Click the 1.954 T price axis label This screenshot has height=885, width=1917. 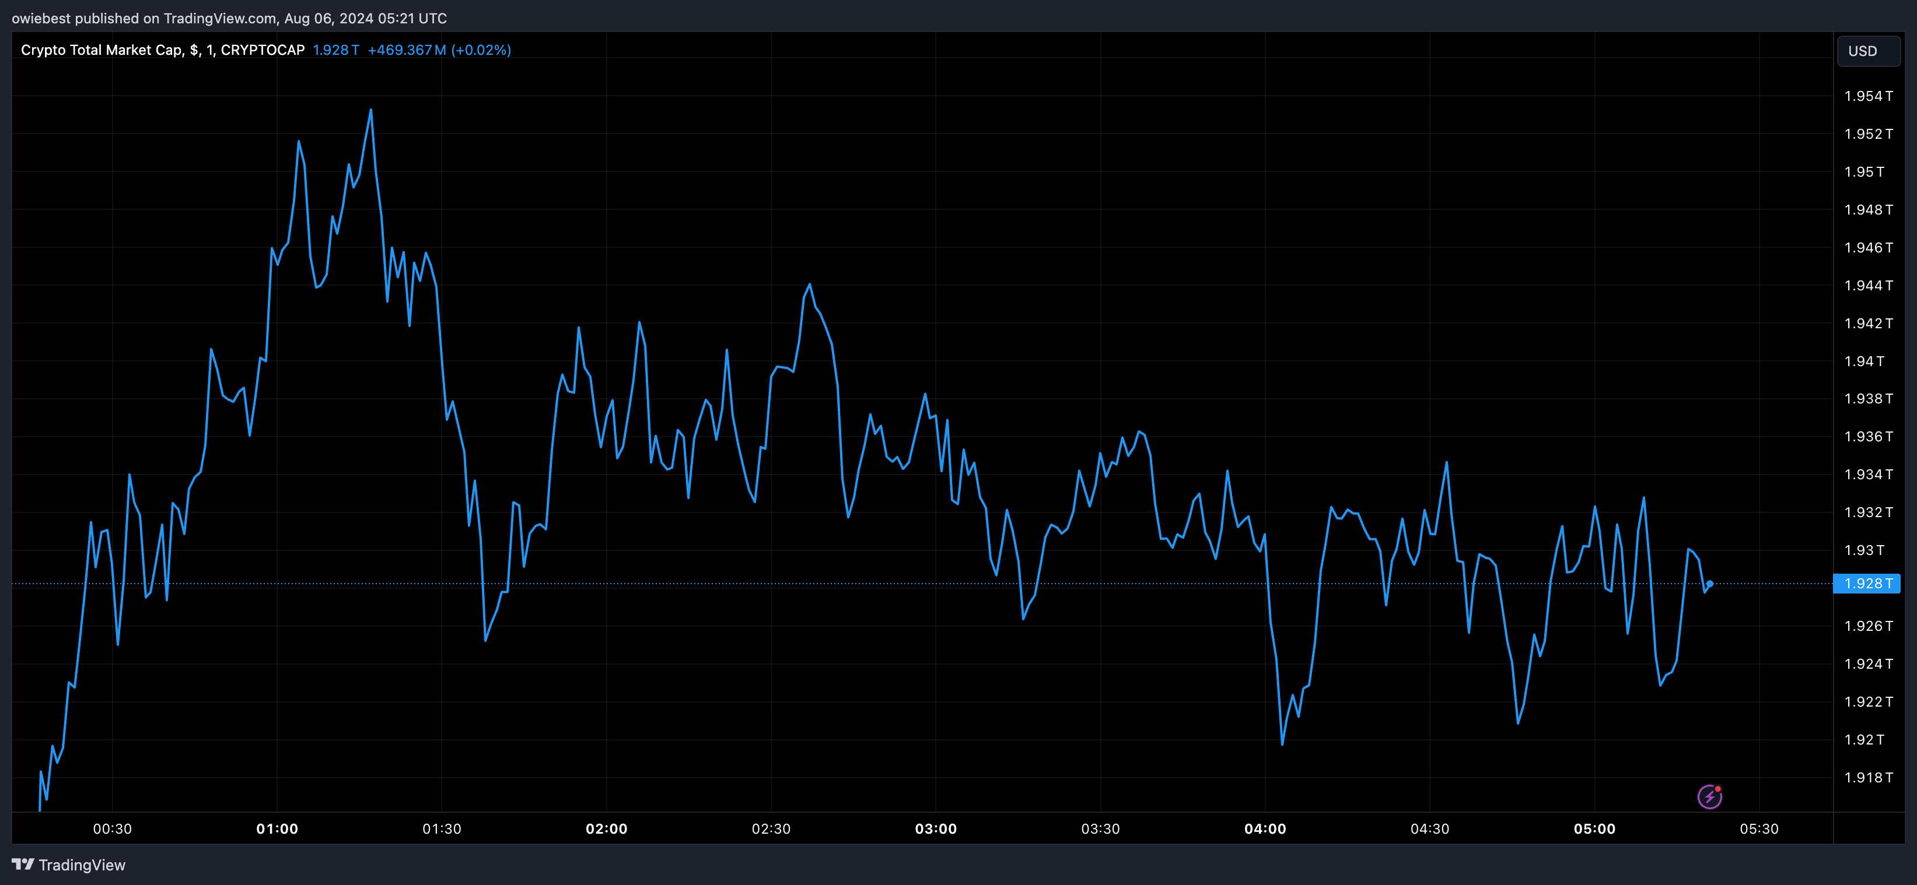[x=1867, y=96]
